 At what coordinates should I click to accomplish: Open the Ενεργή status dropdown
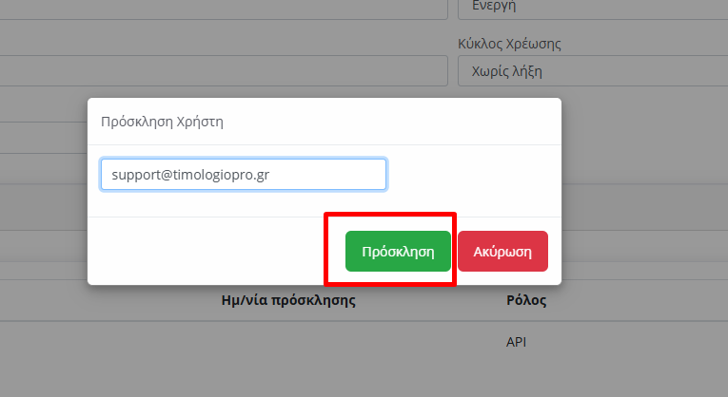click(x=593, y=9)
